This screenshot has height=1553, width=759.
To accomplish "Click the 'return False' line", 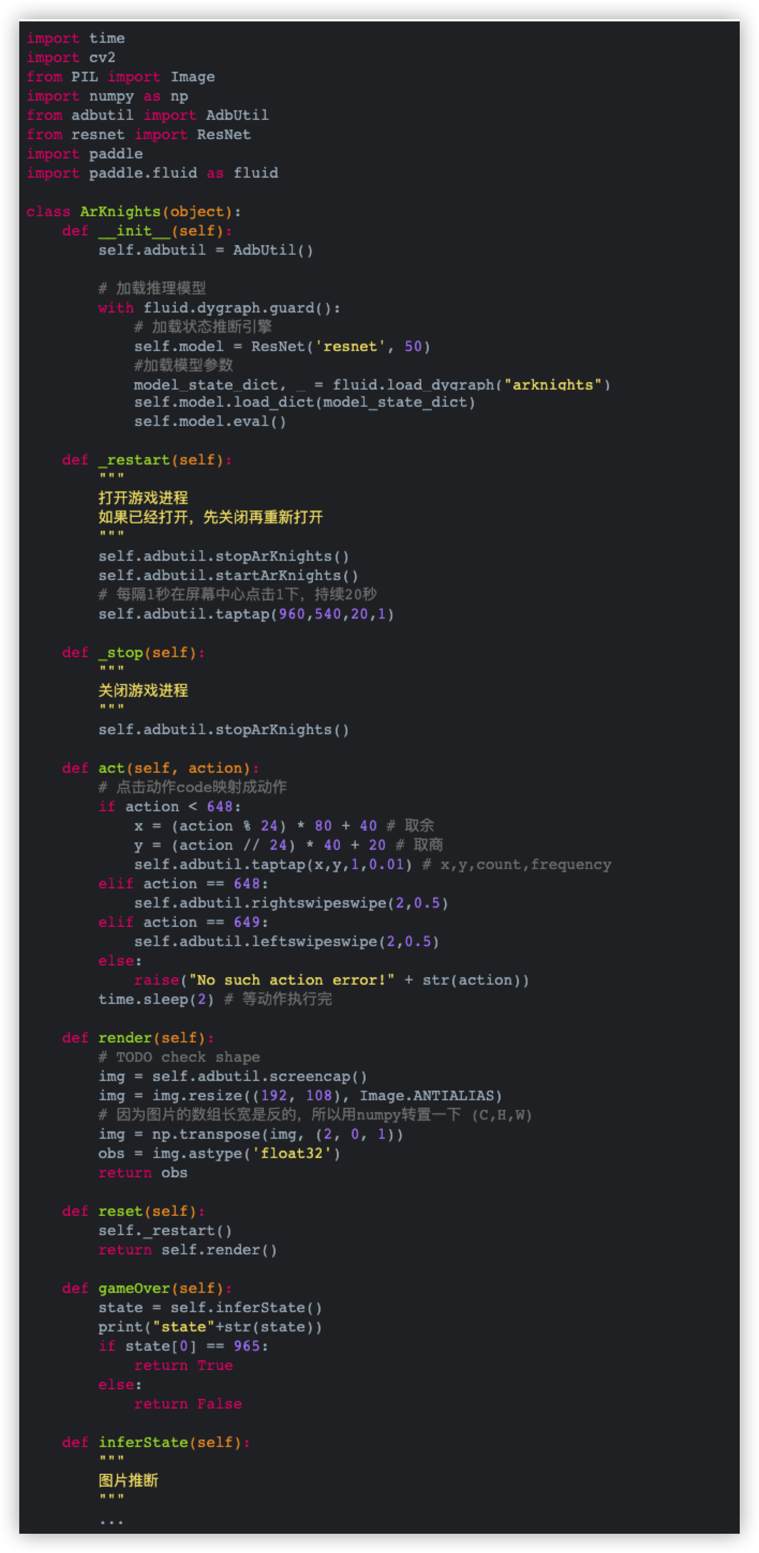I will pos(188,1405).
